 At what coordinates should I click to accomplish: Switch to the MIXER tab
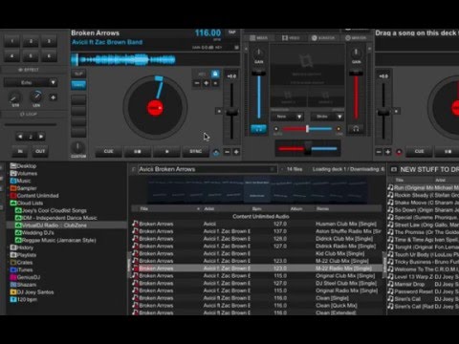(x=259, y=38)
